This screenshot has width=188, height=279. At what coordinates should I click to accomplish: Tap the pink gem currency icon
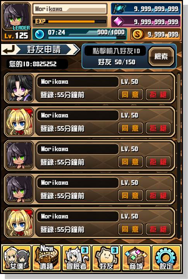(x=118, y=21)
